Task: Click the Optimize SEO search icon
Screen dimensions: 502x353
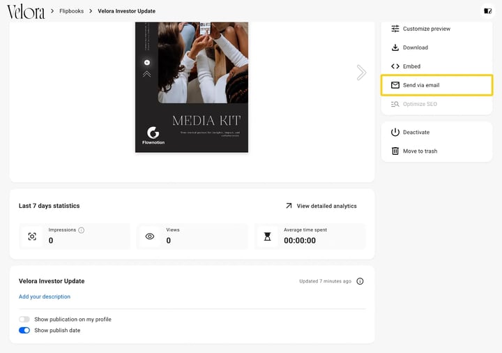Action: [x=395, y=104]
